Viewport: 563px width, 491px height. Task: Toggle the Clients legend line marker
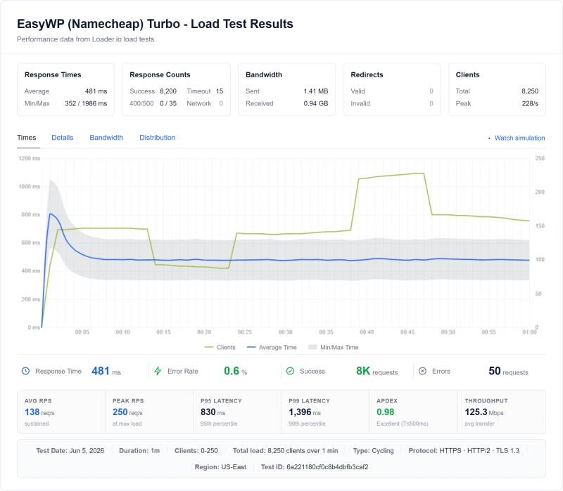coord(209,347)
